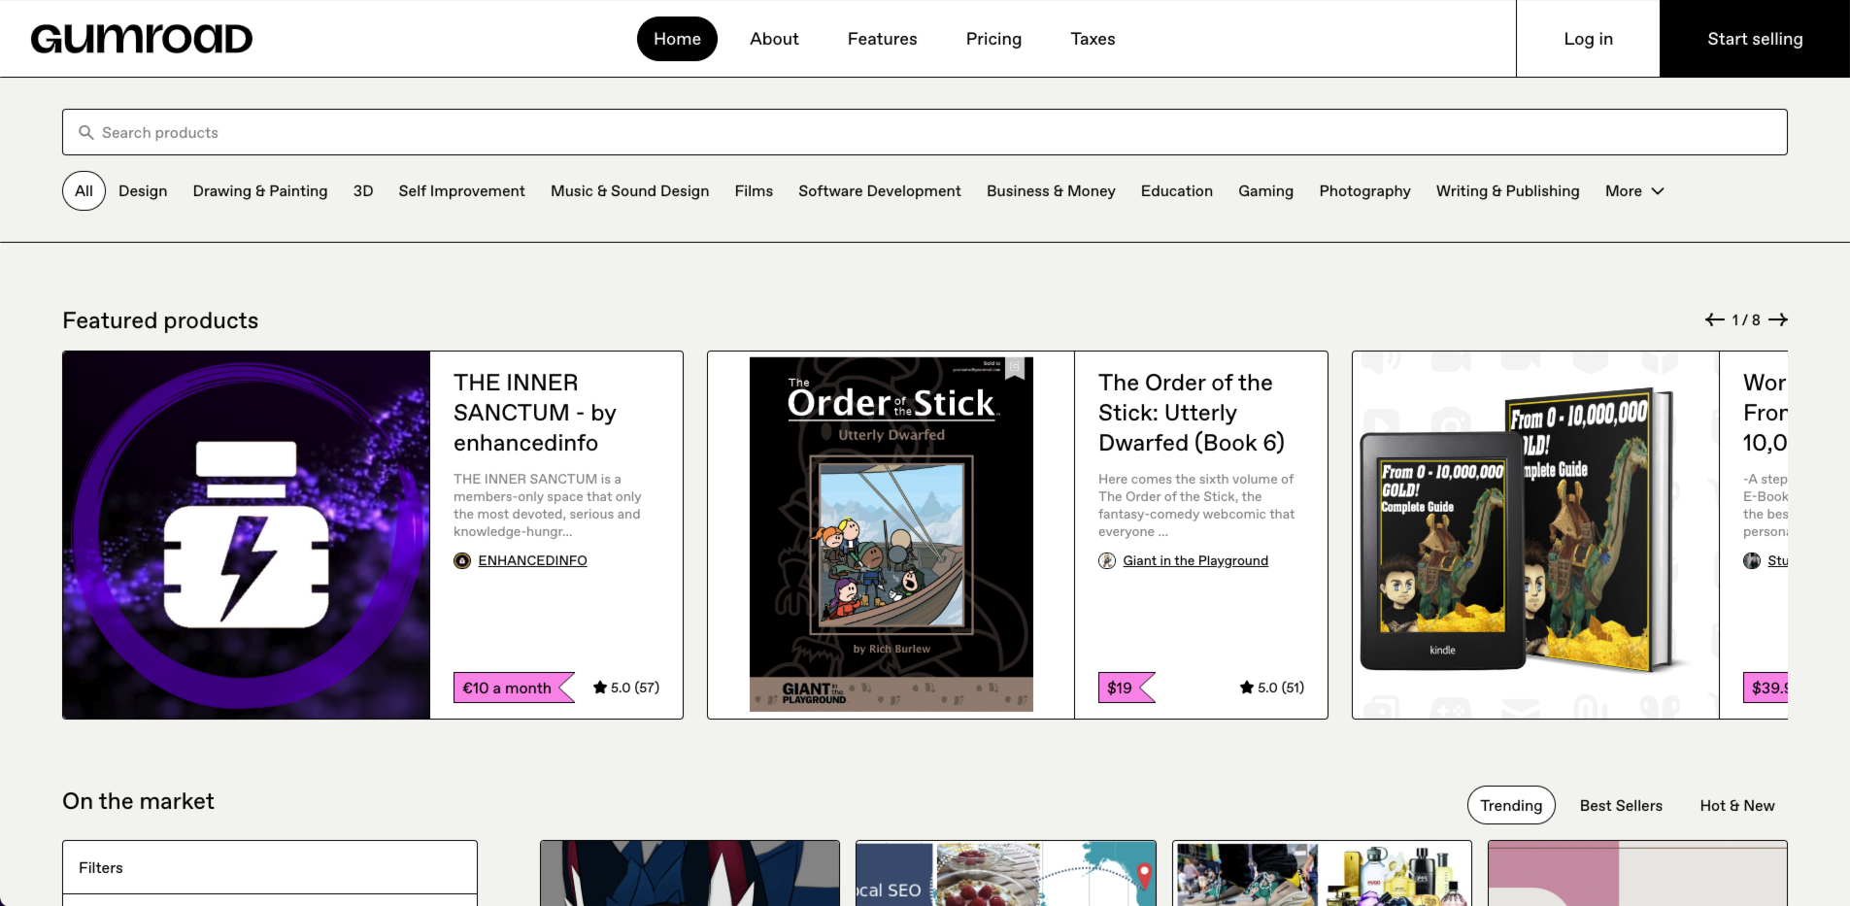The height and width of the screenshot is (906, 1850).
Task: Click Log in
Action: point(1588,39)
